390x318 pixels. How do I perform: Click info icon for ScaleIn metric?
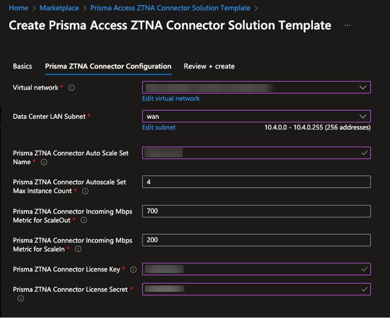78,249
